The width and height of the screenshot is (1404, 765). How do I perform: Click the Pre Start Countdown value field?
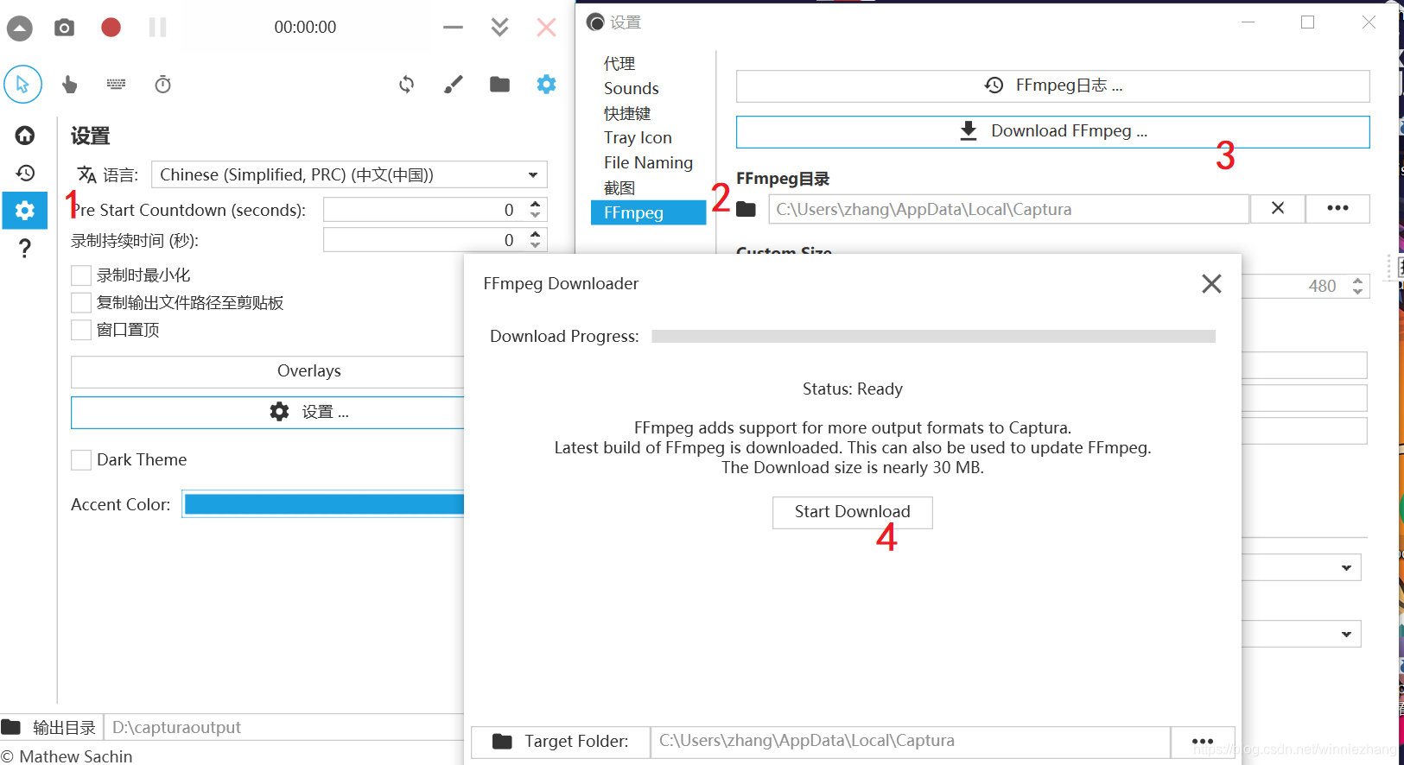click(x=423, y=210)
